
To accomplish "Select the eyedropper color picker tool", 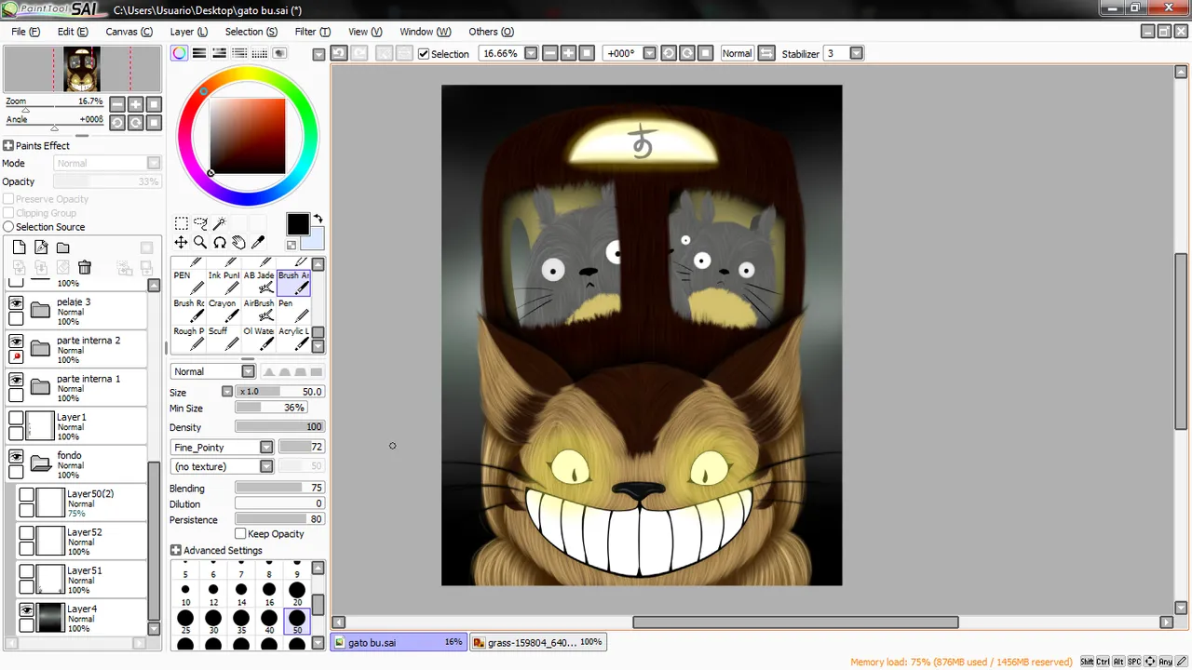I will click(258, 242).
